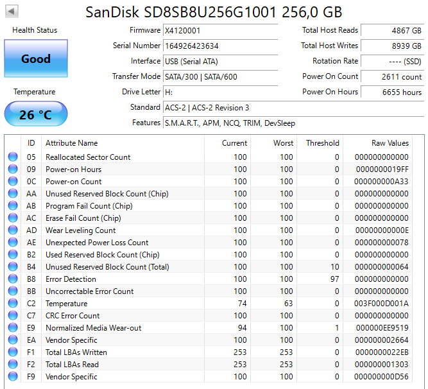
Task: Click status orb for Wear Leveling Count
Action: [13, 230]
